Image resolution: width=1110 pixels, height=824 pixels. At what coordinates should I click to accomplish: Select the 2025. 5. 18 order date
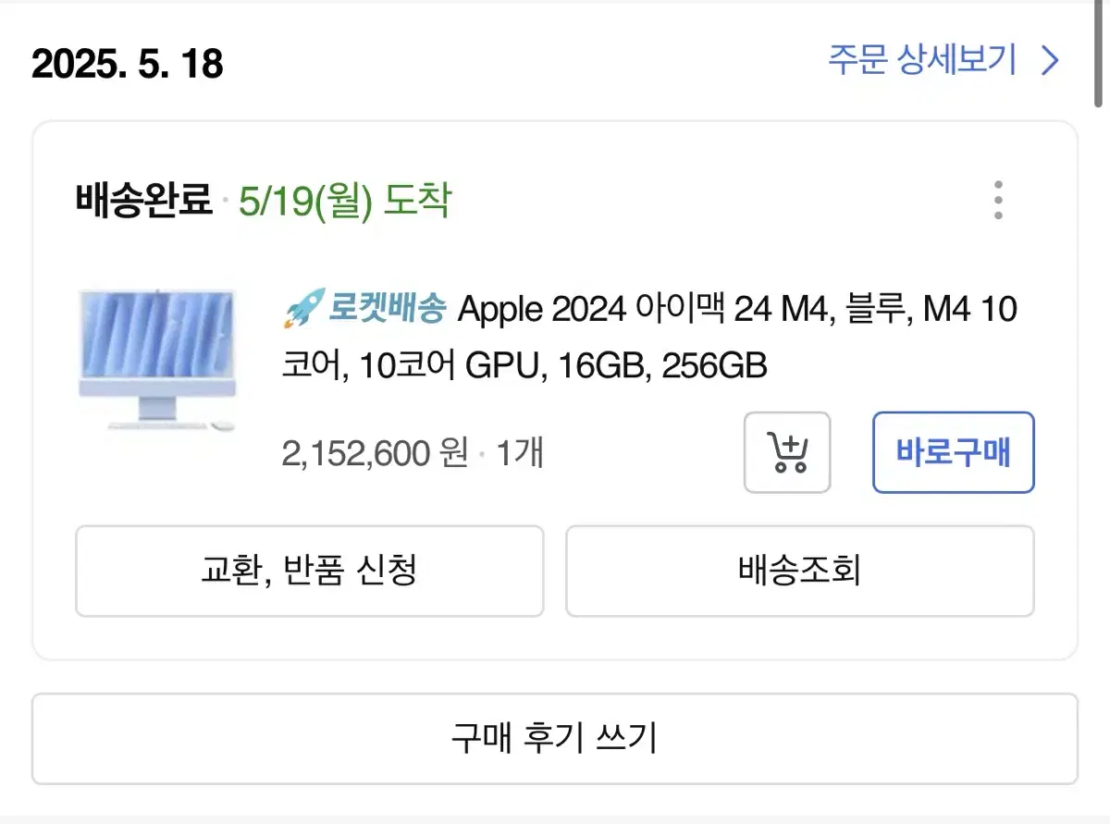(x=125, y=63)
